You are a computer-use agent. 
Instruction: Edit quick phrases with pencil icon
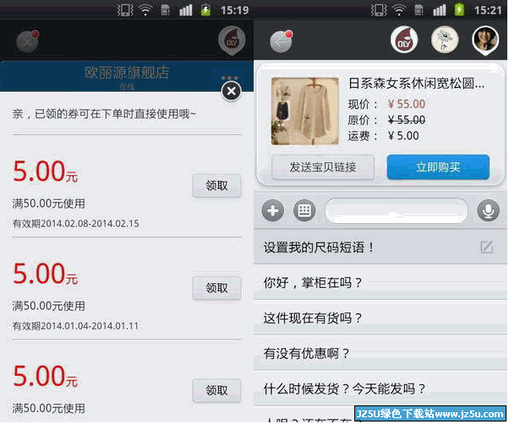[x=486, y=247]
